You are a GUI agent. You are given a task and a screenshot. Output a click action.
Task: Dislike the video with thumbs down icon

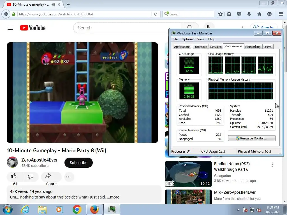[x=31, y=177]
